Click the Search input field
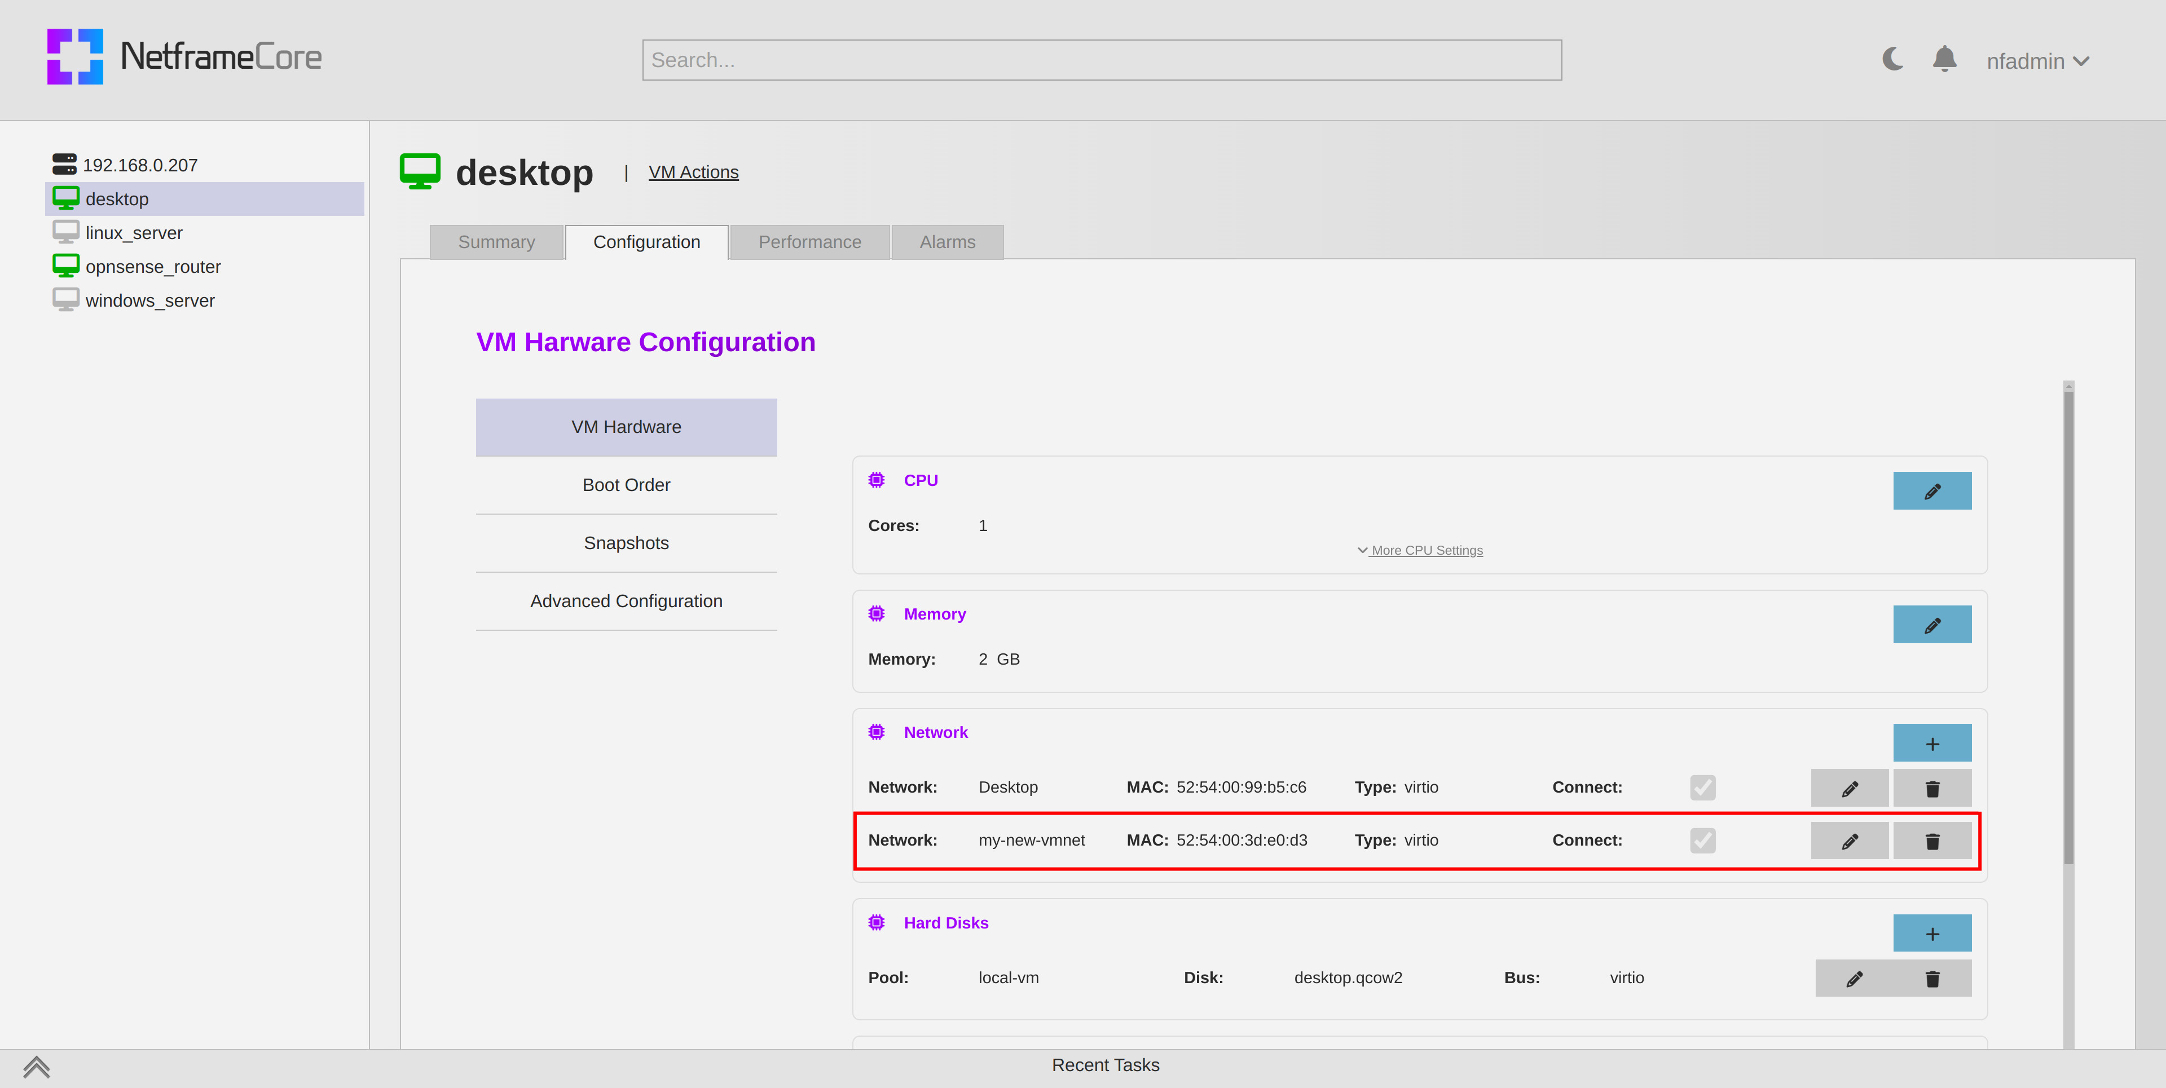The image size is (2166, 1088). point(1102,60)
